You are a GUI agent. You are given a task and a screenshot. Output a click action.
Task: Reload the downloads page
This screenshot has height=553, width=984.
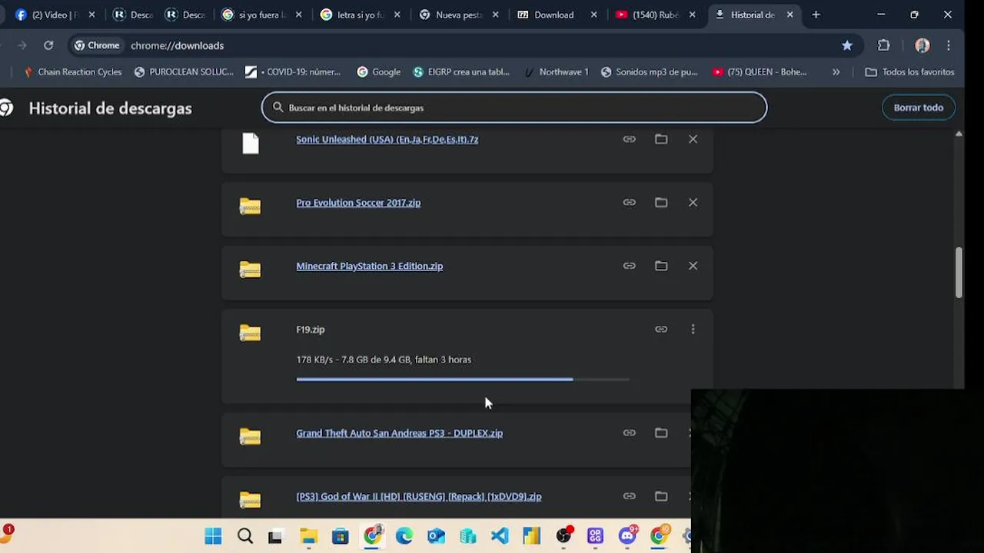[48, 45]
